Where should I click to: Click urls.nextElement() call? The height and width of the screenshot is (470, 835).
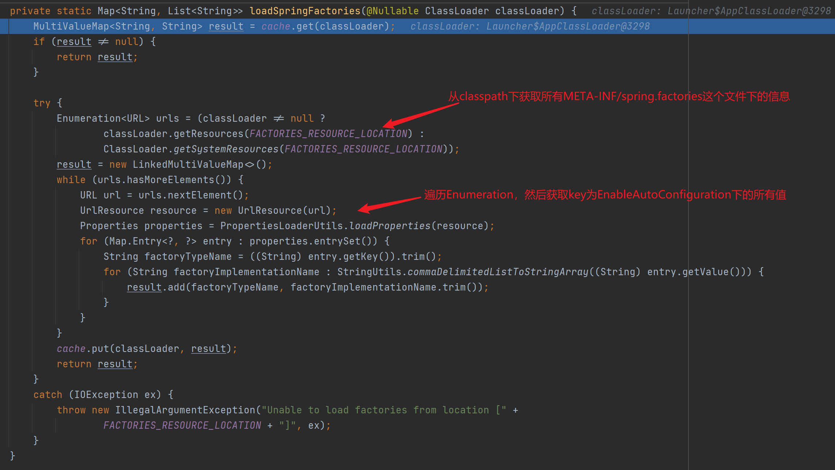[x=190, y=195]
